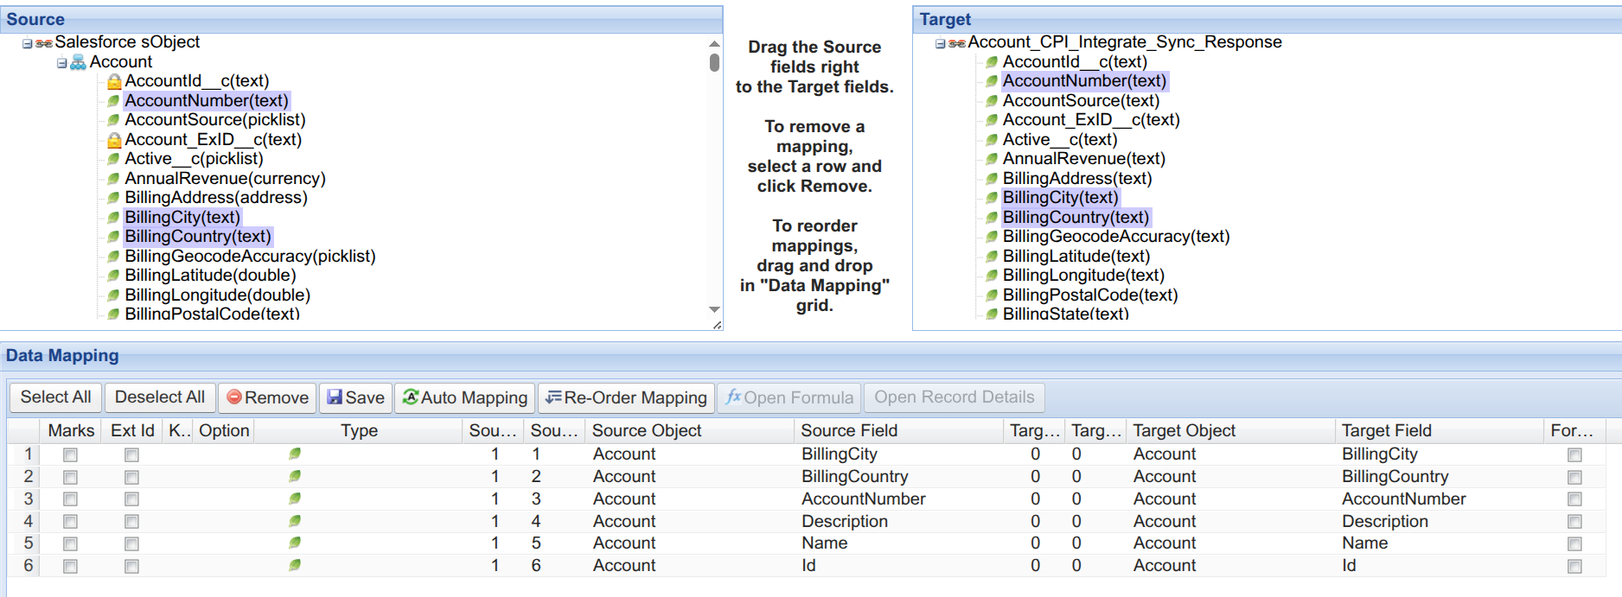Tick the Ext Id checkbox for AccountNumber row
Image resolution: width=1622 pixels, height=597 pixels.
click(131, 499)
